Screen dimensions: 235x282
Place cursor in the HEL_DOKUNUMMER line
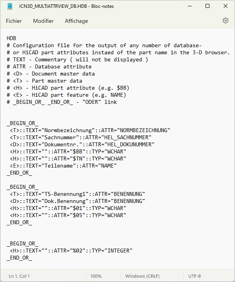(x=82, y=144)
